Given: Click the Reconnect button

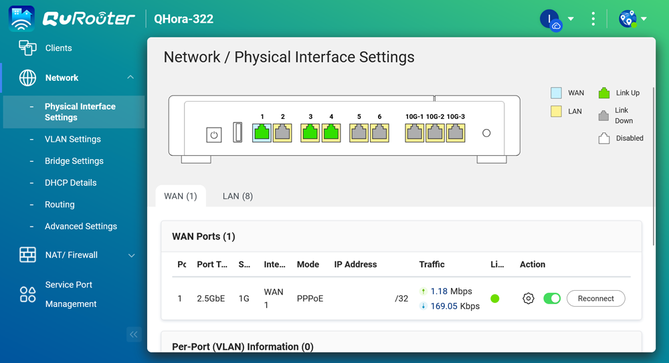Looking at the screenshot, I should pos(595,299).
